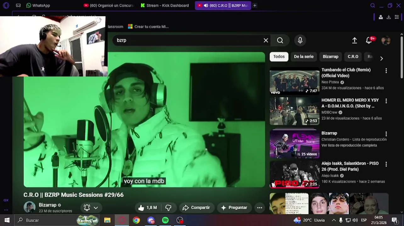Like the video showing 1,8 M
This screenshot has width=404, height=226.
click(147, 207)
